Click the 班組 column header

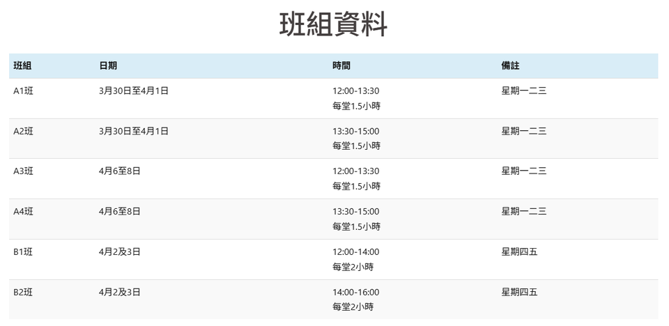click(23, 65)
